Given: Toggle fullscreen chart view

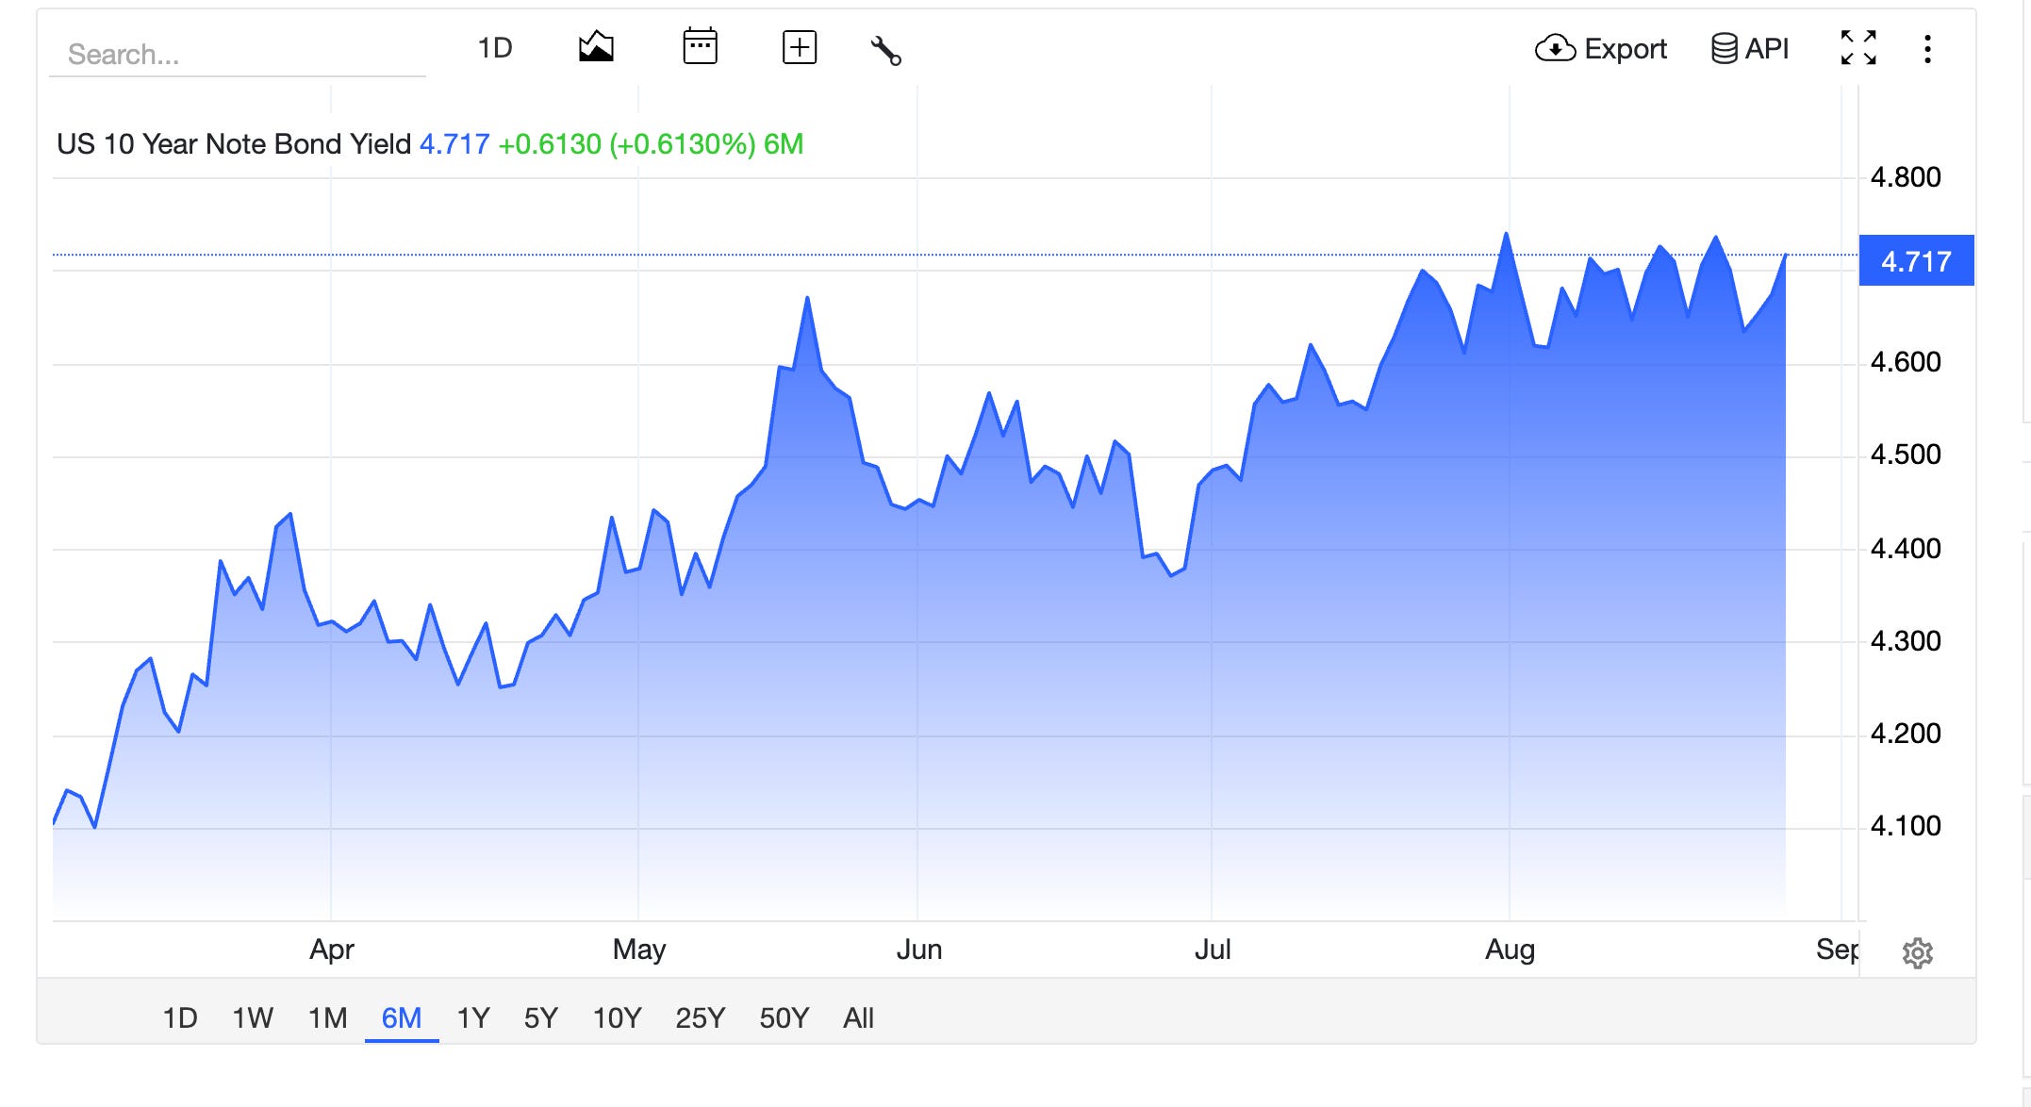Looking at the screenshot, I should pyautogui.click(x=1858, y=47).
